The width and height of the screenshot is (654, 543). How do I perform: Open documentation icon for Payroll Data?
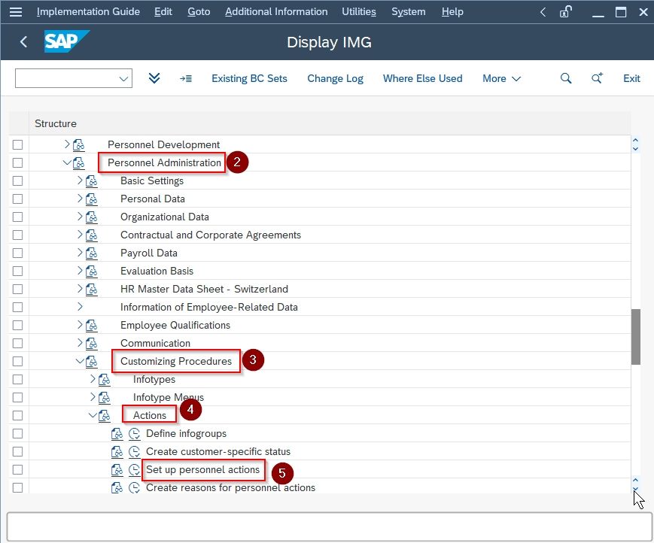pyautogui.click(x=91, y=253)
